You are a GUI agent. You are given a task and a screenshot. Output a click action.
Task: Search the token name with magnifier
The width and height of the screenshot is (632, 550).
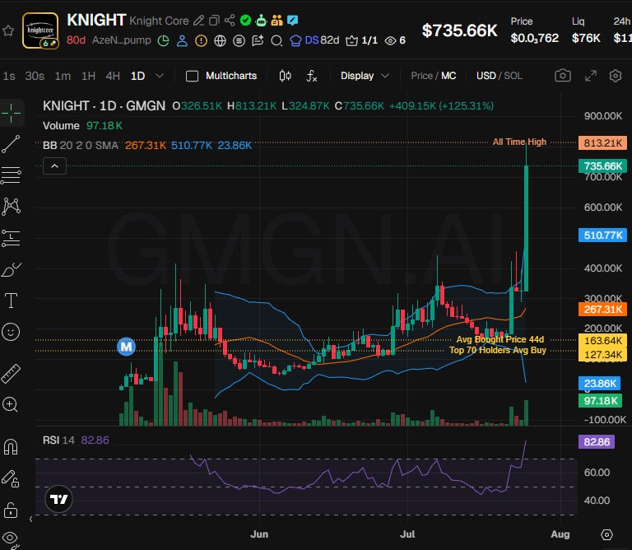pos(276,40)
